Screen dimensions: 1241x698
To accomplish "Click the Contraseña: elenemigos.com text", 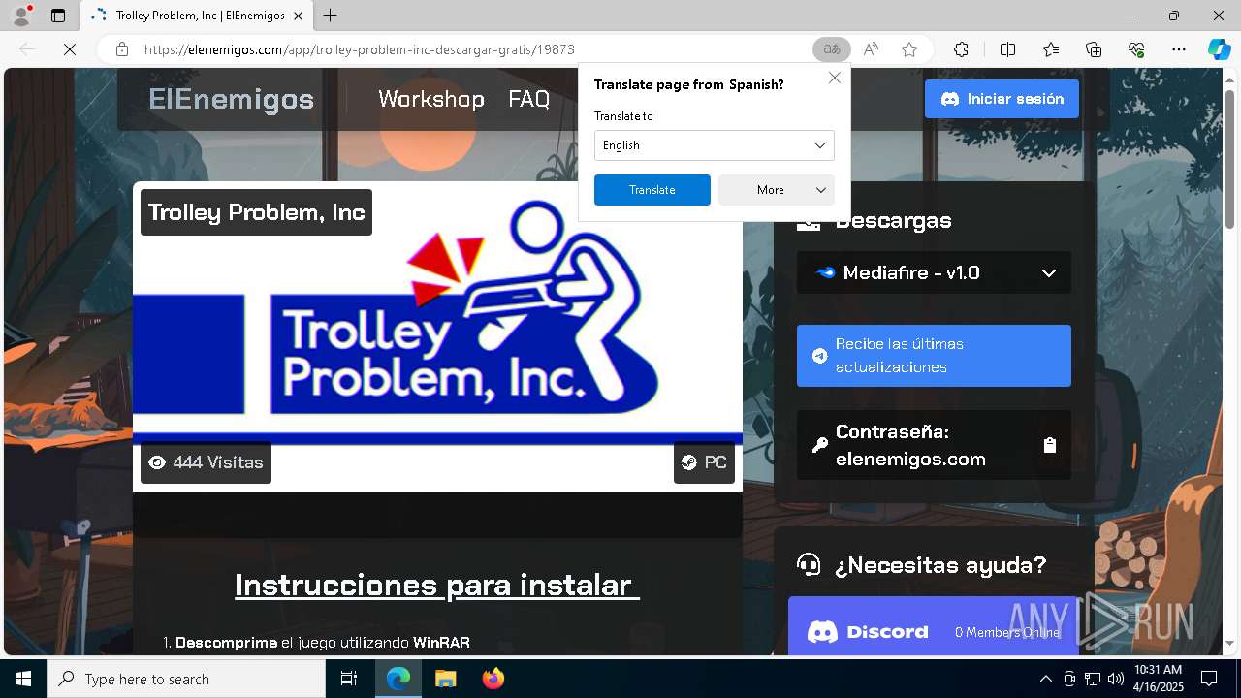I will (910, 445).
